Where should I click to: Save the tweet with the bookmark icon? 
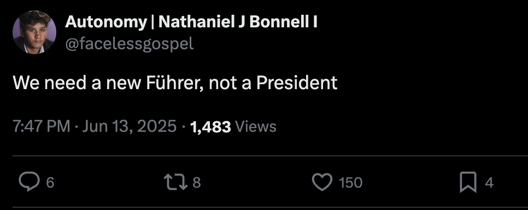coord(468,182)
